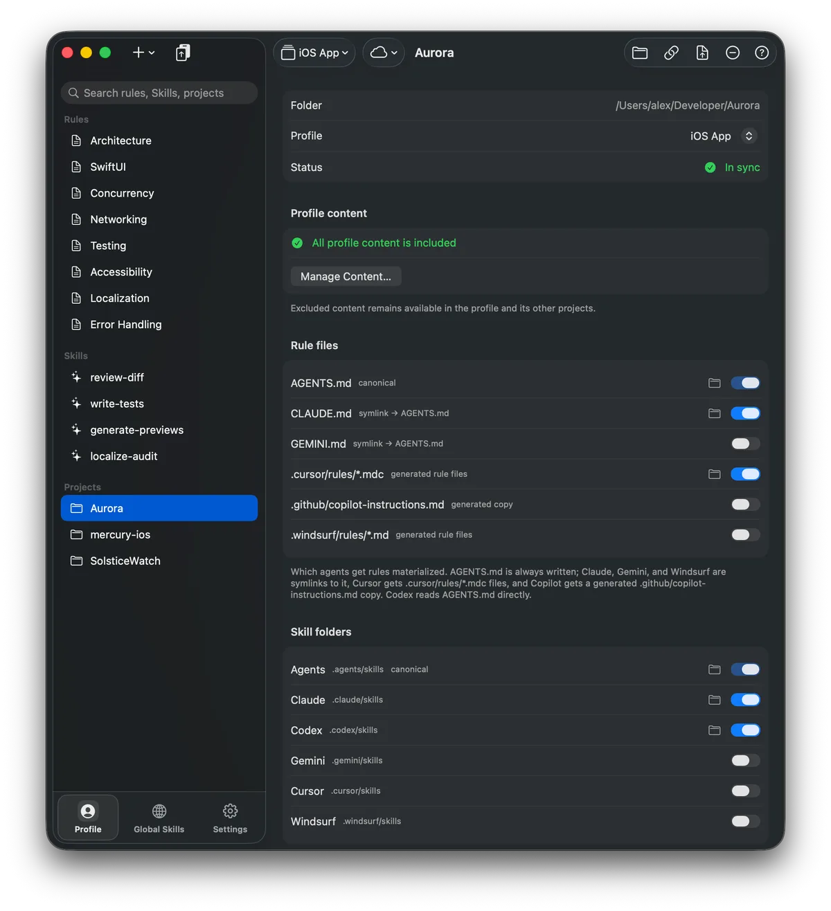831x911 pixels.
Task: Enable the GEMINI.md symlink switch
Action: click(745, 444)
